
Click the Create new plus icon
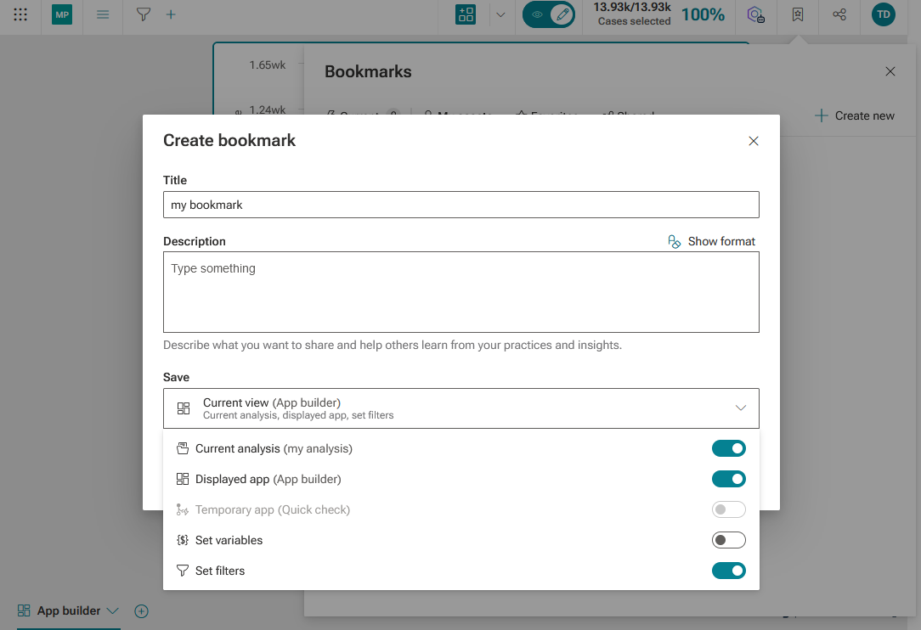coord(821,115)
